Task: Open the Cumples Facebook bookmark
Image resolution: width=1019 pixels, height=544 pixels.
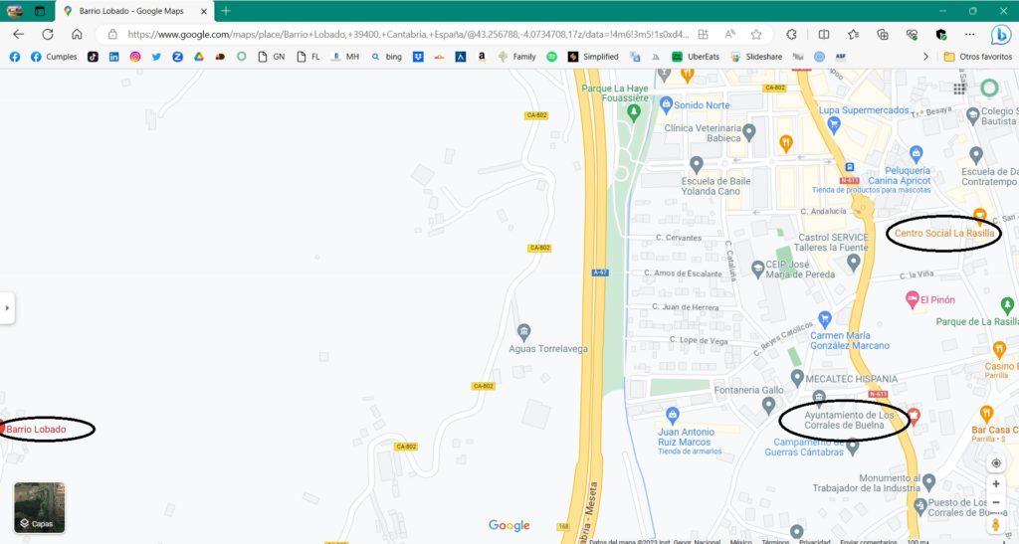Action: tap(54, 57)
